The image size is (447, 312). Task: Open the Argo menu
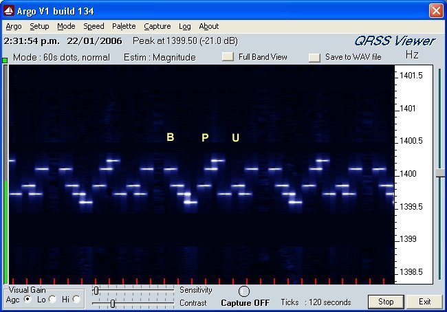(x=14, y=26)
